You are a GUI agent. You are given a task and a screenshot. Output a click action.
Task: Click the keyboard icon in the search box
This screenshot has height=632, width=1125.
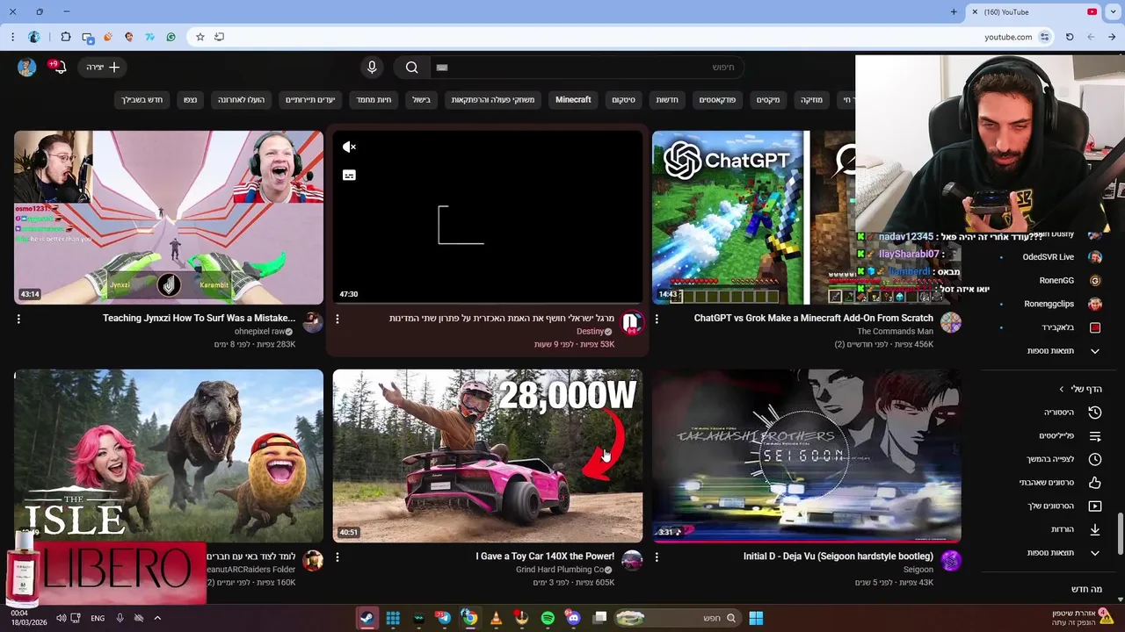click(x=442, y=68)
